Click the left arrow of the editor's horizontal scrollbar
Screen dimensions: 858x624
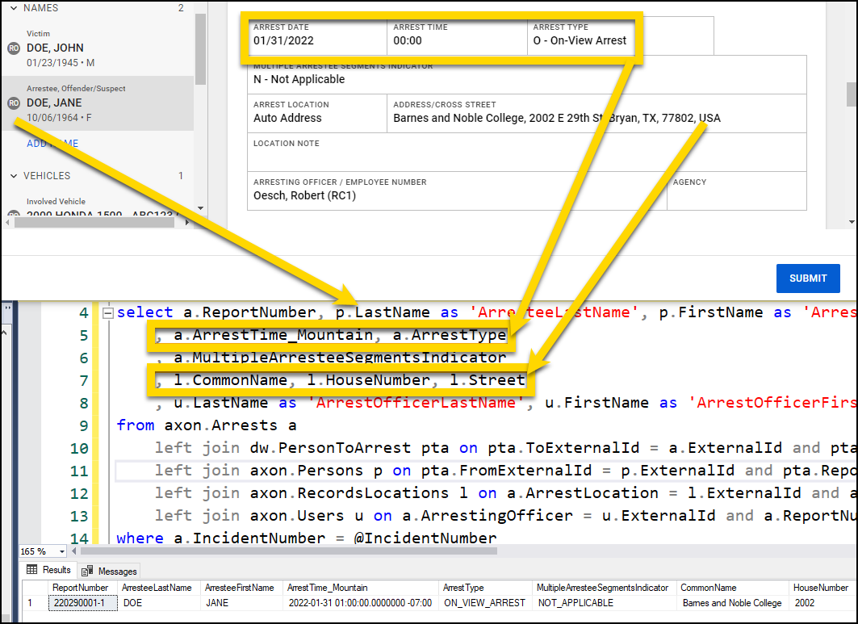[75, 551]
